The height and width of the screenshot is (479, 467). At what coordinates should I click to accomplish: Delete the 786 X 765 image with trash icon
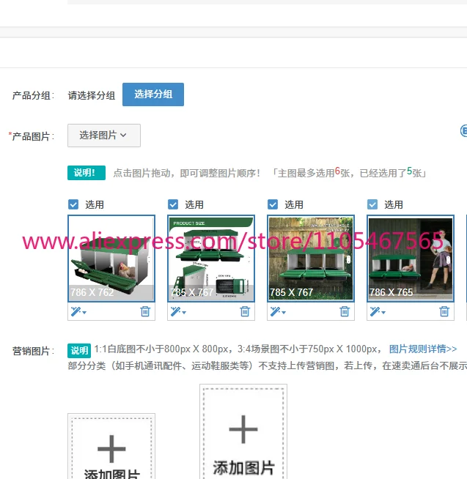coord(444,311)
